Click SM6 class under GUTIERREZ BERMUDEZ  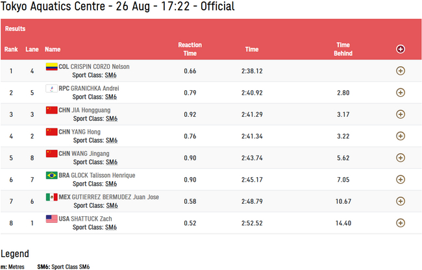coord(112,206)
